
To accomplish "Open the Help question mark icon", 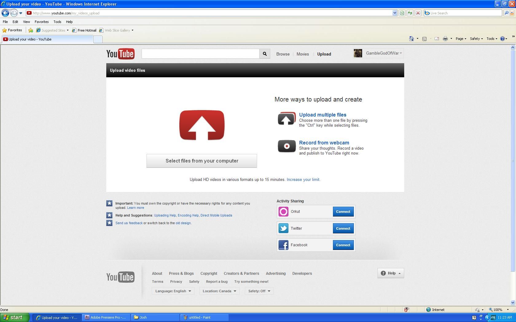I will pos(383,273).
